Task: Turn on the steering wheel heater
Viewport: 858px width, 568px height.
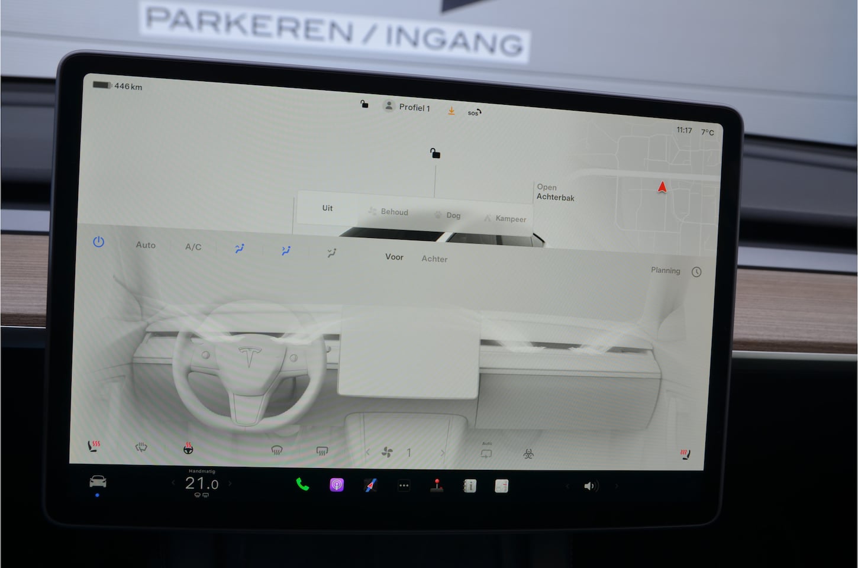Action: click(188, 448)
